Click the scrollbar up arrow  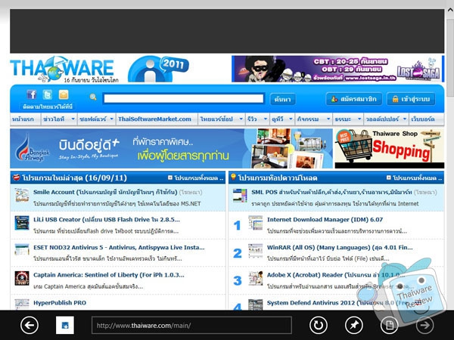pyautogui.click(x=450, y=11)
